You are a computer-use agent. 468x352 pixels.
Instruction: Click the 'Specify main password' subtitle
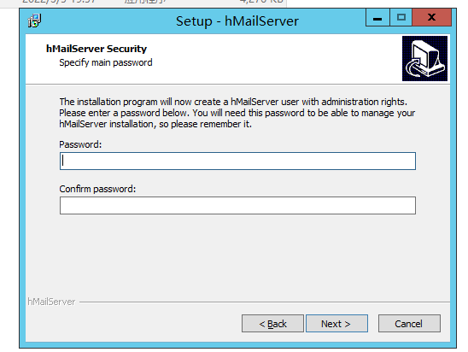click(106, 62)
